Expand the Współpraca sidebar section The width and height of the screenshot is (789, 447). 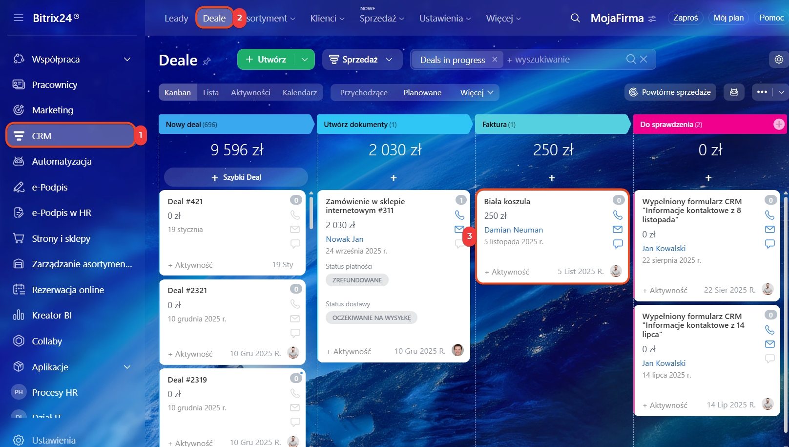pos(127,59)
